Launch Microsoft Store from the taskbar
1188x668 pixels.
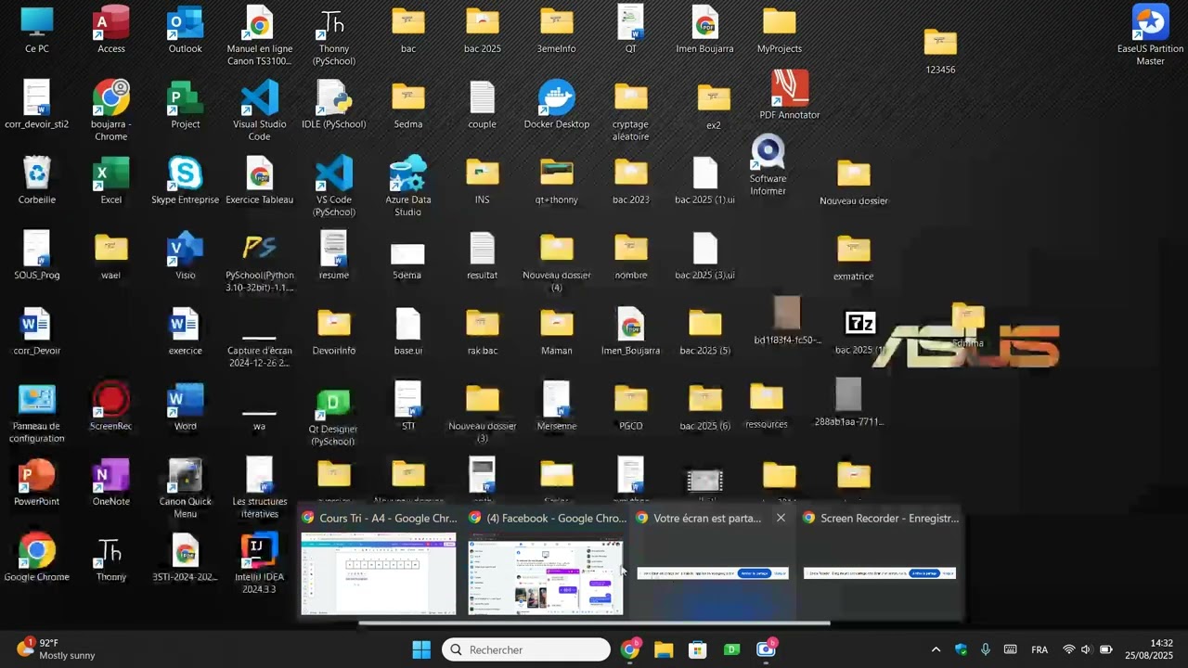pos(698,649)
